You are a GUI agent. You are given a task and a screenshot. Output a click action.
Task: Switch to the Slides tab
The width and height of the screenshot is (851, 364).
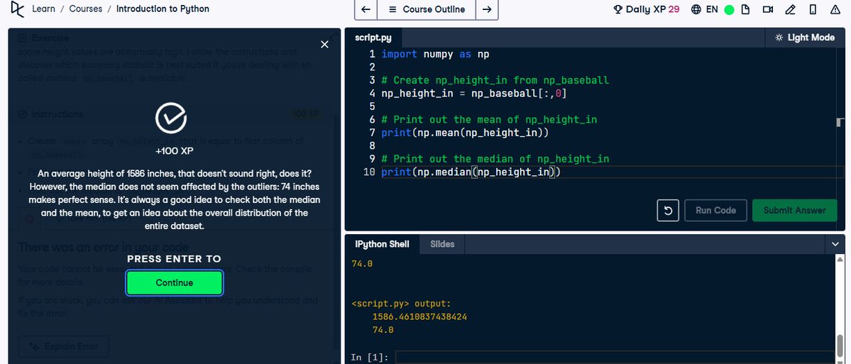(x=441, y=244)
